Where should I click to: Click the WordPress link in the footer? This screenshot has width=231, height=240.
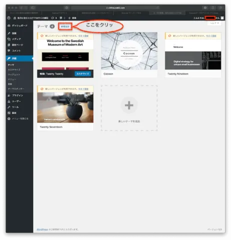42,229
